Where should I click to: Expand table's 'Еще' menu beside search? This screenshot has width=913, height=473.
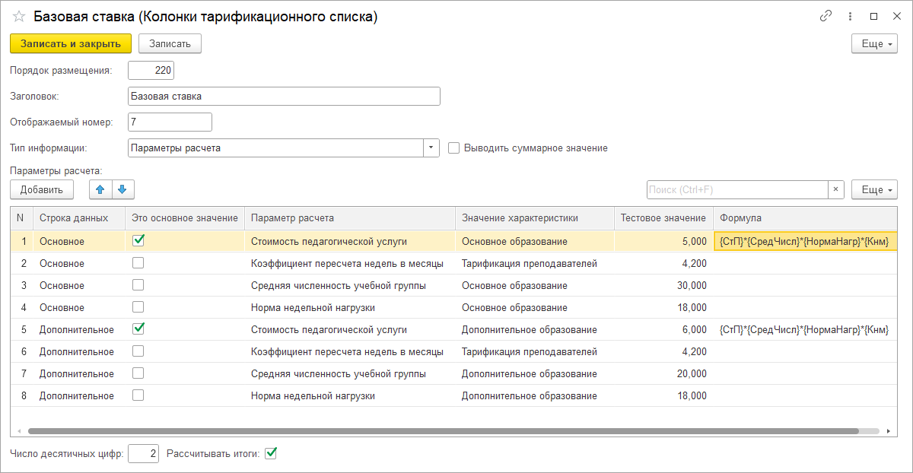click(874, 189)
